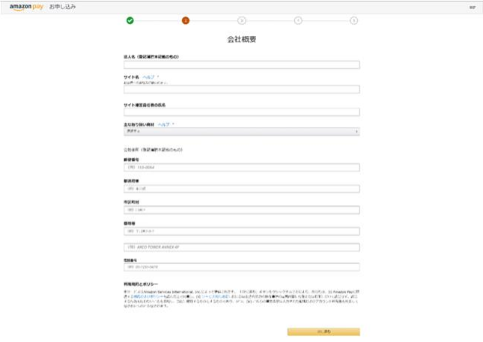Click the orange current-step circle
This screenshot has width=483, height=342.
point(186,21)
